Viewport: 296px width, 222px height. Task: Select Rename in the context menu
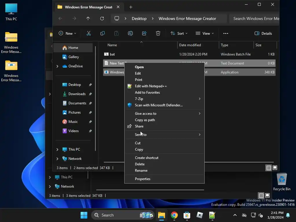coord(164,171)
